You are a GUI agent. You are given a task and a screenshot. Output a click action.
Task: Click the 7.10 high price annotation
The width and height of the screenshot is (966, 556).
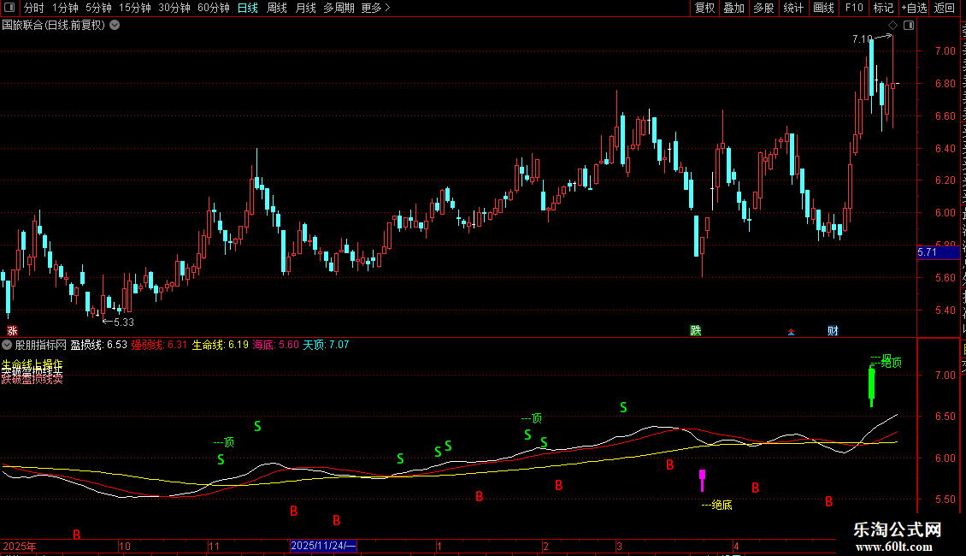[x=862, y=38]
